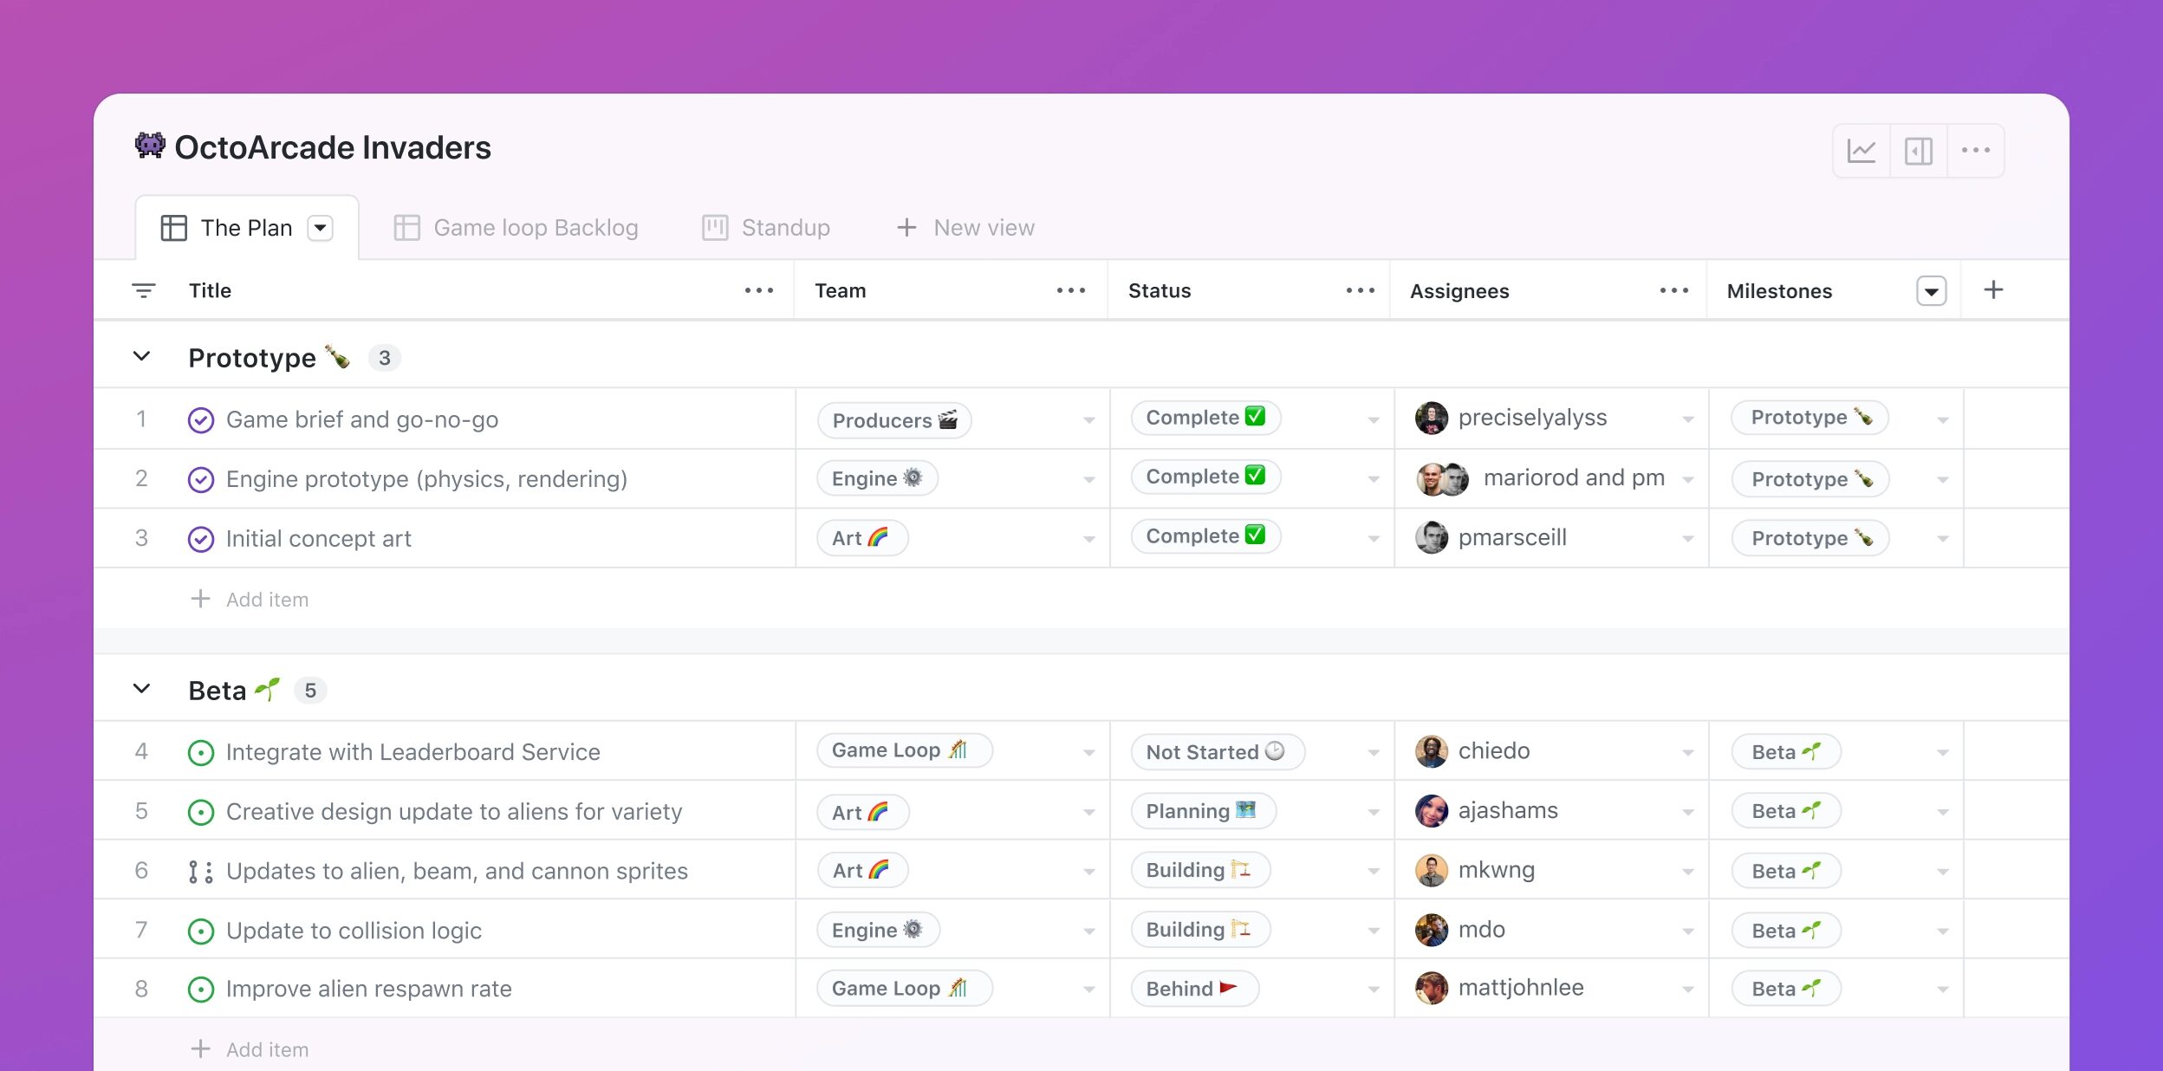Image resolution: width=2163 pixels, height=1071 pixels.
Task: Click the three-dots icon on Team column
Action: [1073, 289]
